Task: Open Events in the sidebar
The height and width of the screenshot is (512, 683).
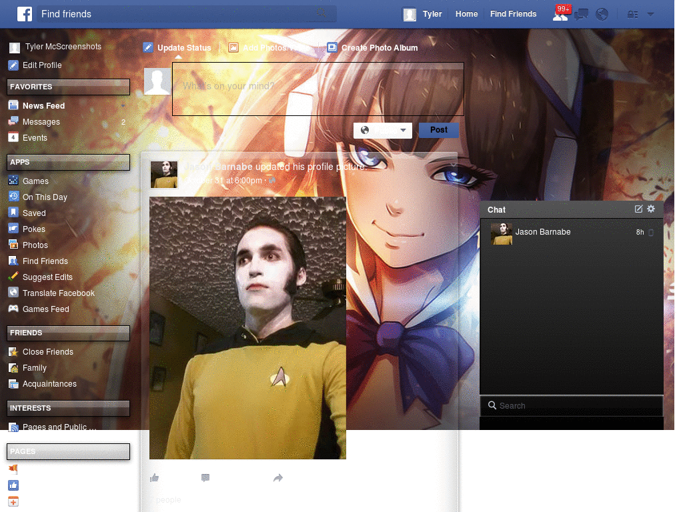Action: click(x=35, y=137)
